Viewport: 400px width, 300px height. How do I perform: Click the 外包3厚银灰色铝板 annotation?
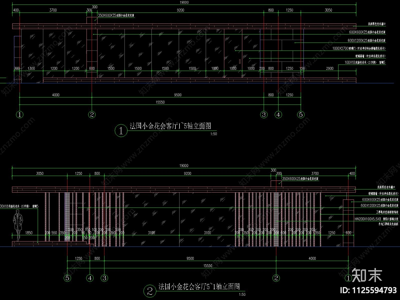tap(388, 224)
